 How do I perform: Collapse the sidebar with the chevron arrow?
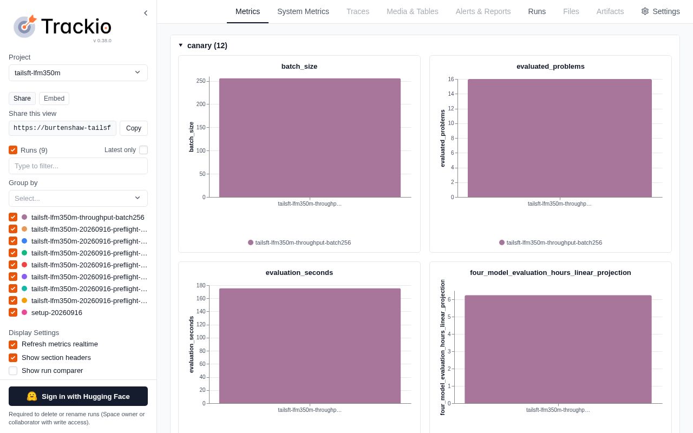(145, 13)
